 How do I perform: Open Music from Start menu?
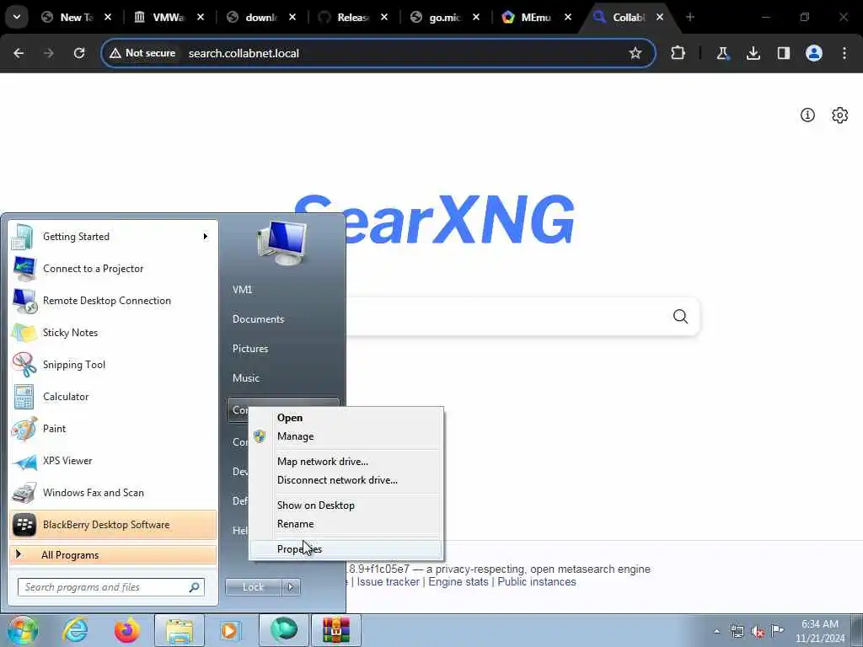[x=246, y=378]
